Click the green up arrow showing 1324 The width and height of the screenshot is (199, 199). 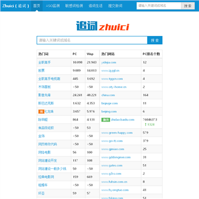click(x=149, y=124)
